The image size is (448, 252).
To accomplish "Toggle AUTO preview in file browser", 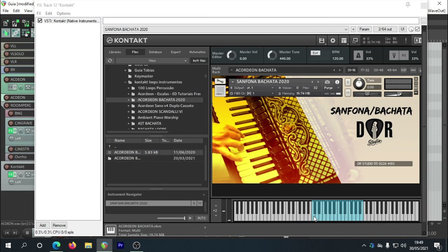I will point(202,218).
